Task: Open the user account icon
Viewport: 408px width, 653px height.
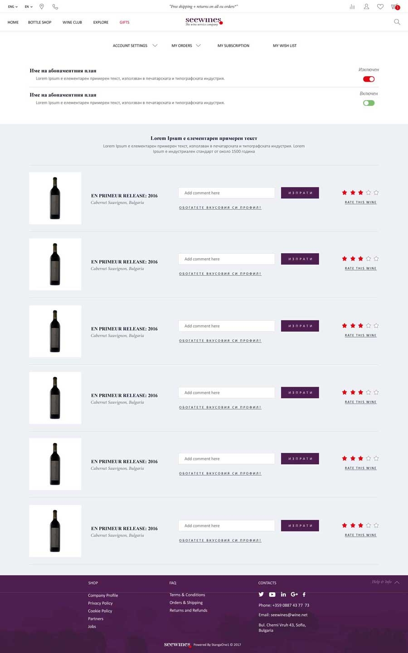Action: [366, 7]
